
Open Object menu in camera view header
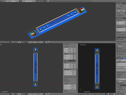coord(95,94)
